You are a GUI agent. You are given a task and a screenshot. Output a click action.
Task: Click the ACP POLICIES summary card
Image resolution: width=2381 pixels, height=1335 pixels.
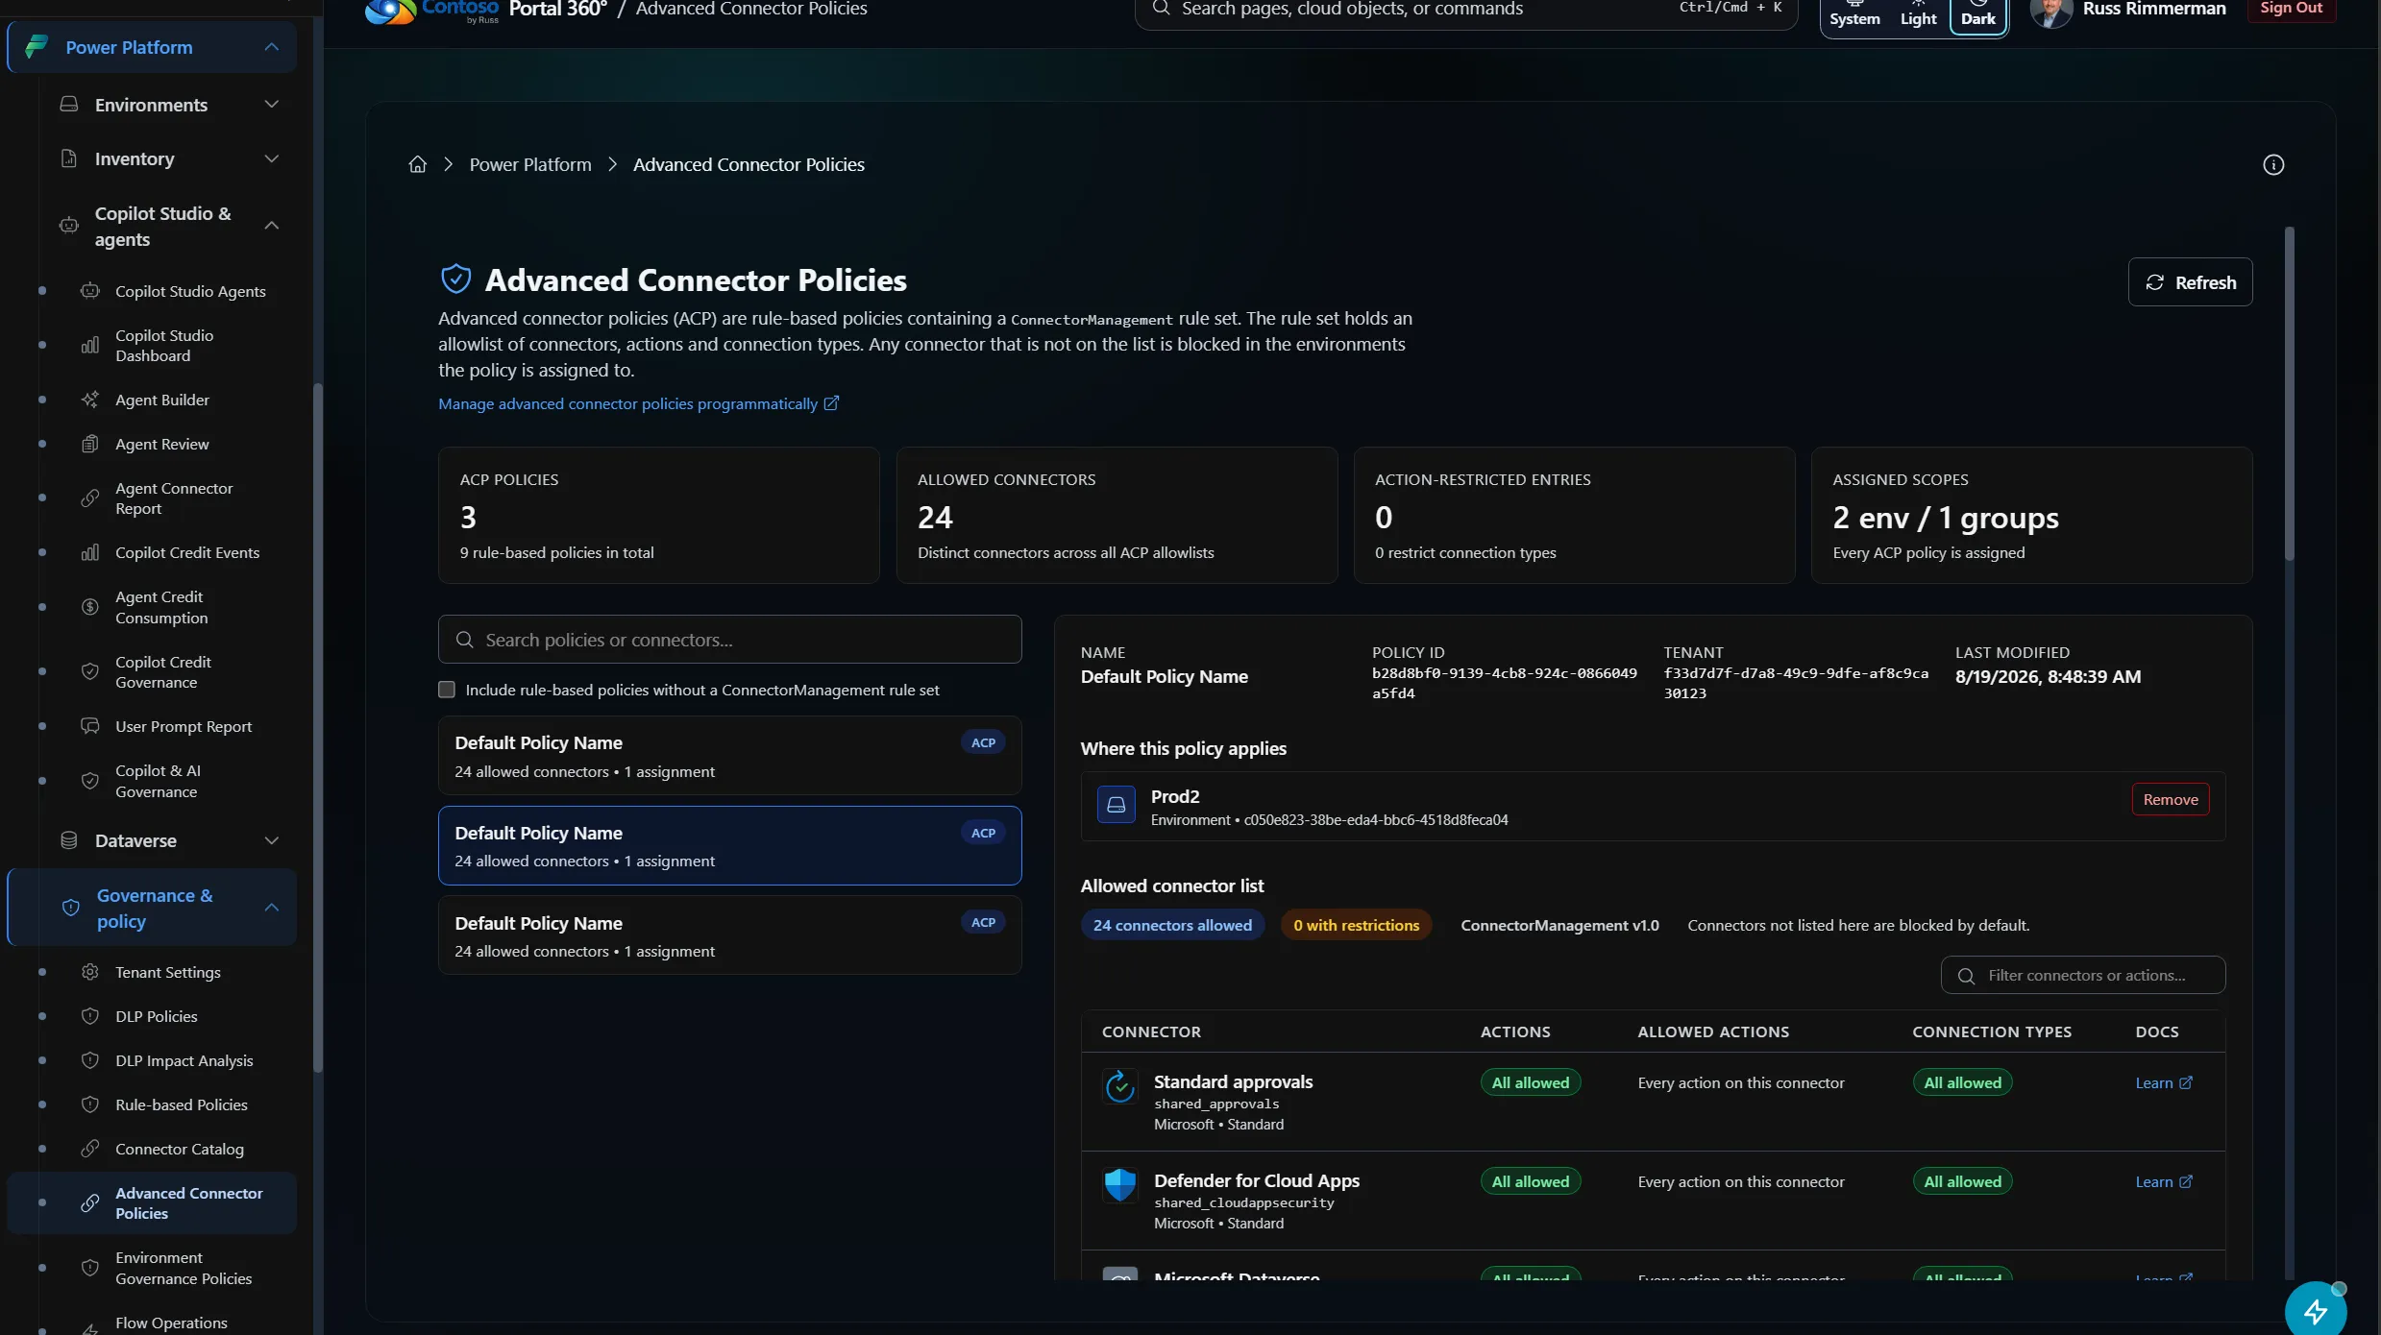pyautogui.click(x=659, y=515)
